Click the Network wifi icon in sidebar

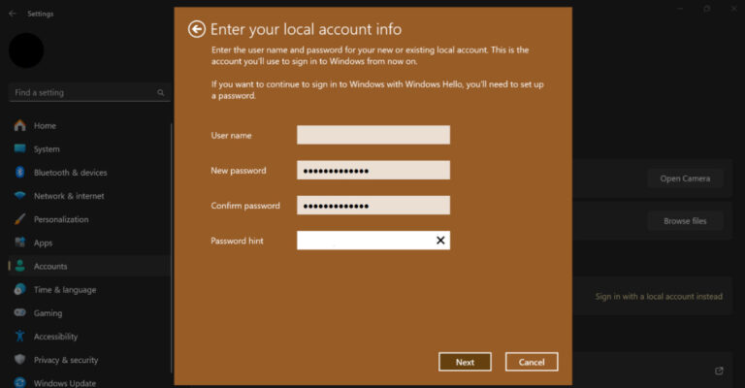pyautogui.click(x=20, y=195)
